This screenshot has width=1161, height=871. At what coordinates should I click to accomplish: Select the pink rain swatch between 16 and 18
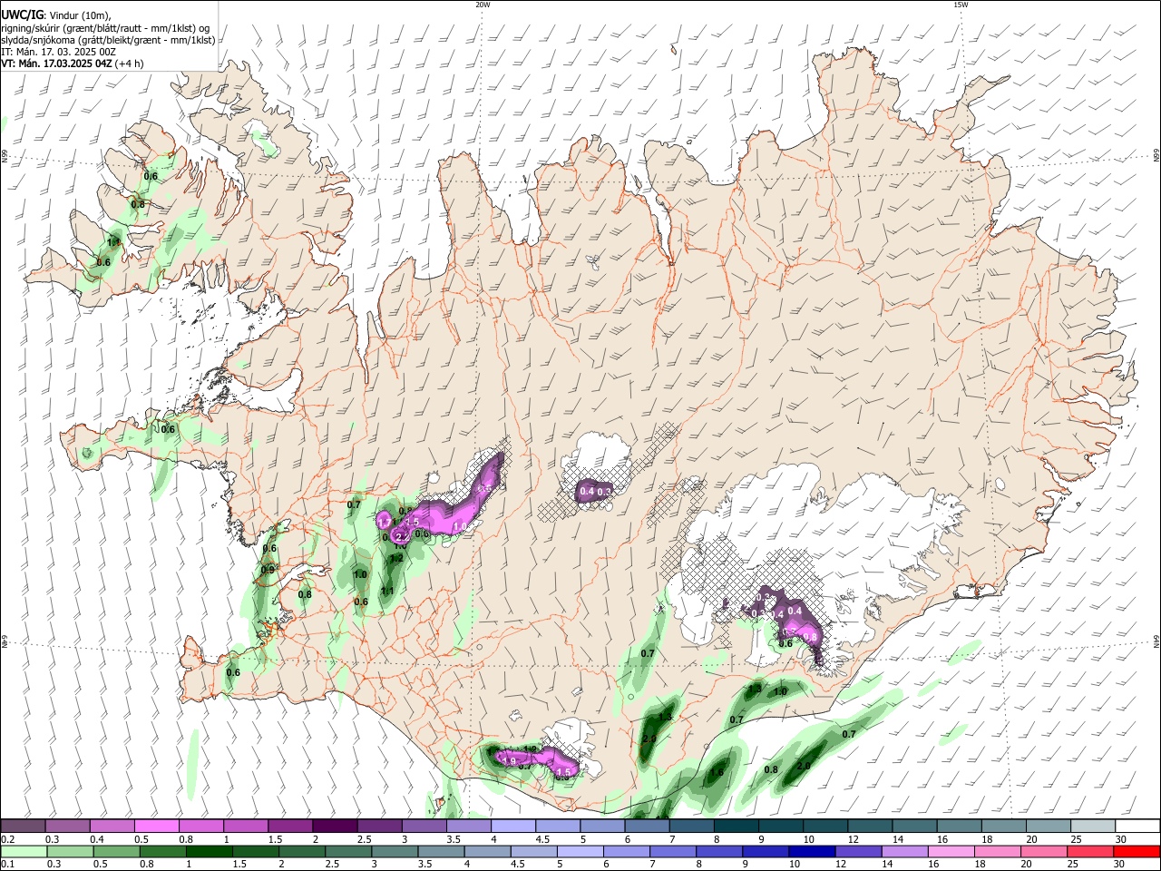(952, 851)
